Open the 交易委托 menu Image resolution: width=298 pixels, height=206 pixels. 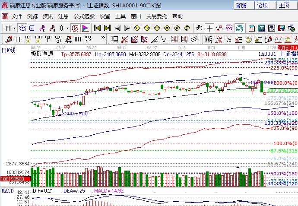[x=156, y=16]
